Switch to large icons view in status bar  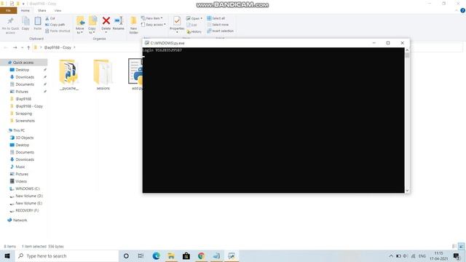click(461, 246)
